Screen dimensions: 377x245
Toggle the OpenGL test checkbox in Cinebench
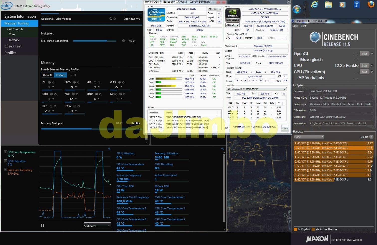coord(372,54)
